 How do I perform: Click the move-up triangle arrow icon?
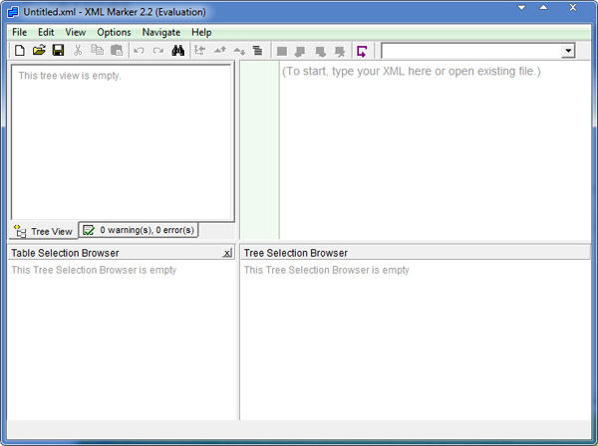click(219, 51)
